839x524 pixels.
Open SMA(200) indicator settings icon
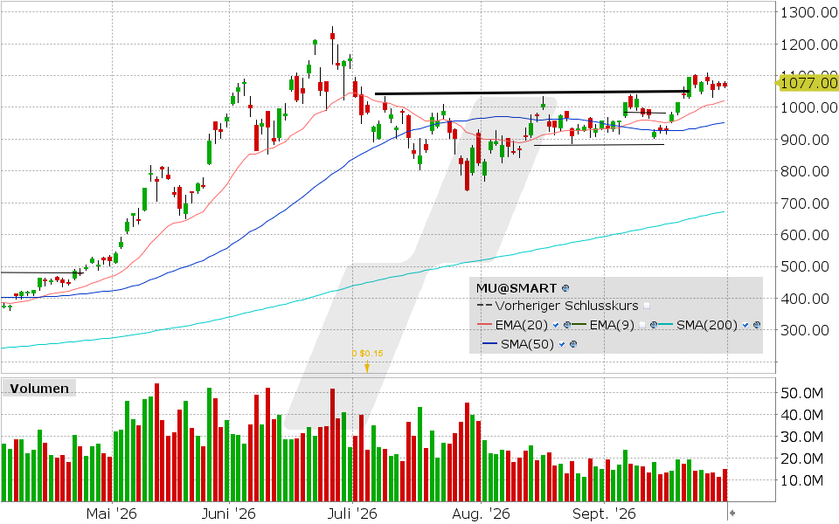[757, 325]
